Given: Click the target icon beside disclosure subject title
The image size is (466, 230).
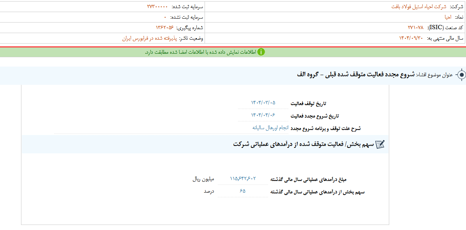Looking at the screenshot, I should pos(461,75).
